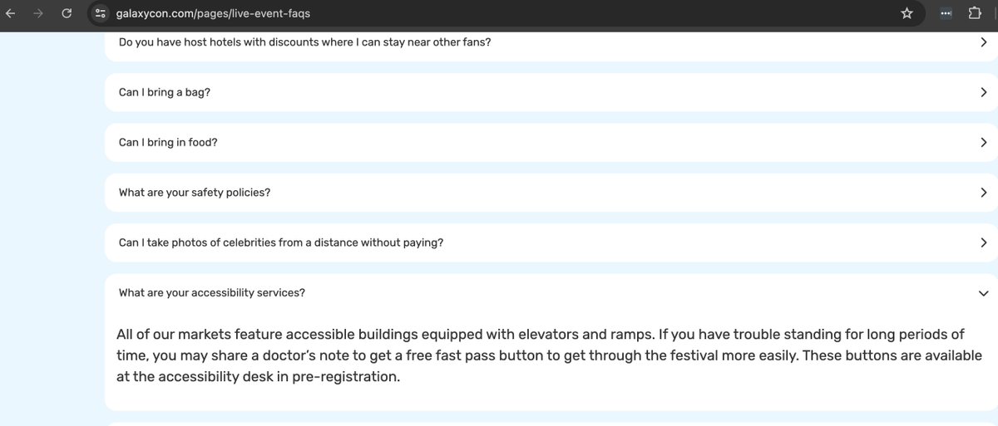Expand chevron for 'Can I bring a bag?'
The height and width of the screenshot is (426, 998).
(x=983, y=92)
